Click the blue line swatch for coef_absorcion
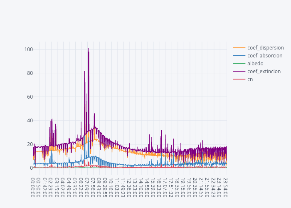 (x=239, y=56)
